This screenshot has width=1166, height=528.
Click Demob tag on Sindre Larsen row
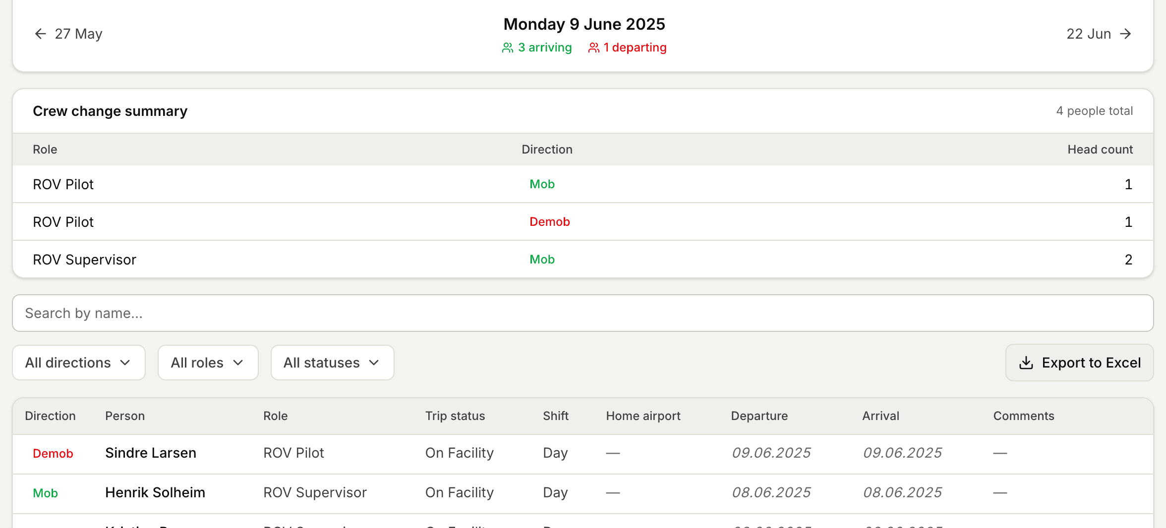click(x=53, y=454)
